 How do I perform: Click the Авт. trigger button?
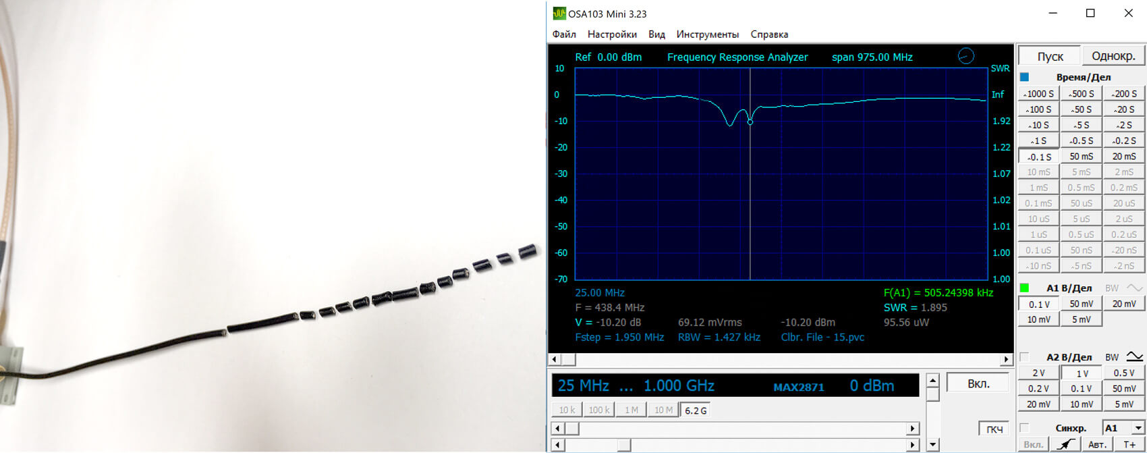[1098, 444]
